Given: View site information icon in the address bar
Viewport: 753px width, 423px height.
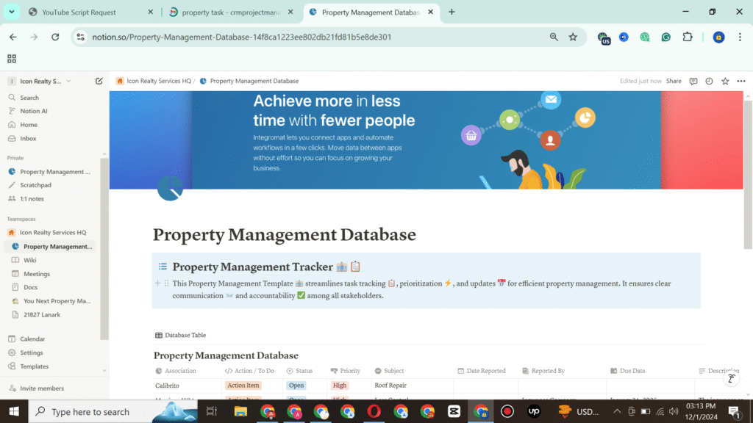Looking at the screenshot, I should tap(81, 37).
